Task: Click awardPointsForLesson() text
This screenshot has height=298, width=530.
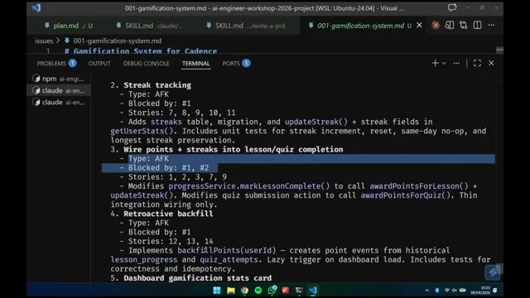Action: [x=419, y=186]
